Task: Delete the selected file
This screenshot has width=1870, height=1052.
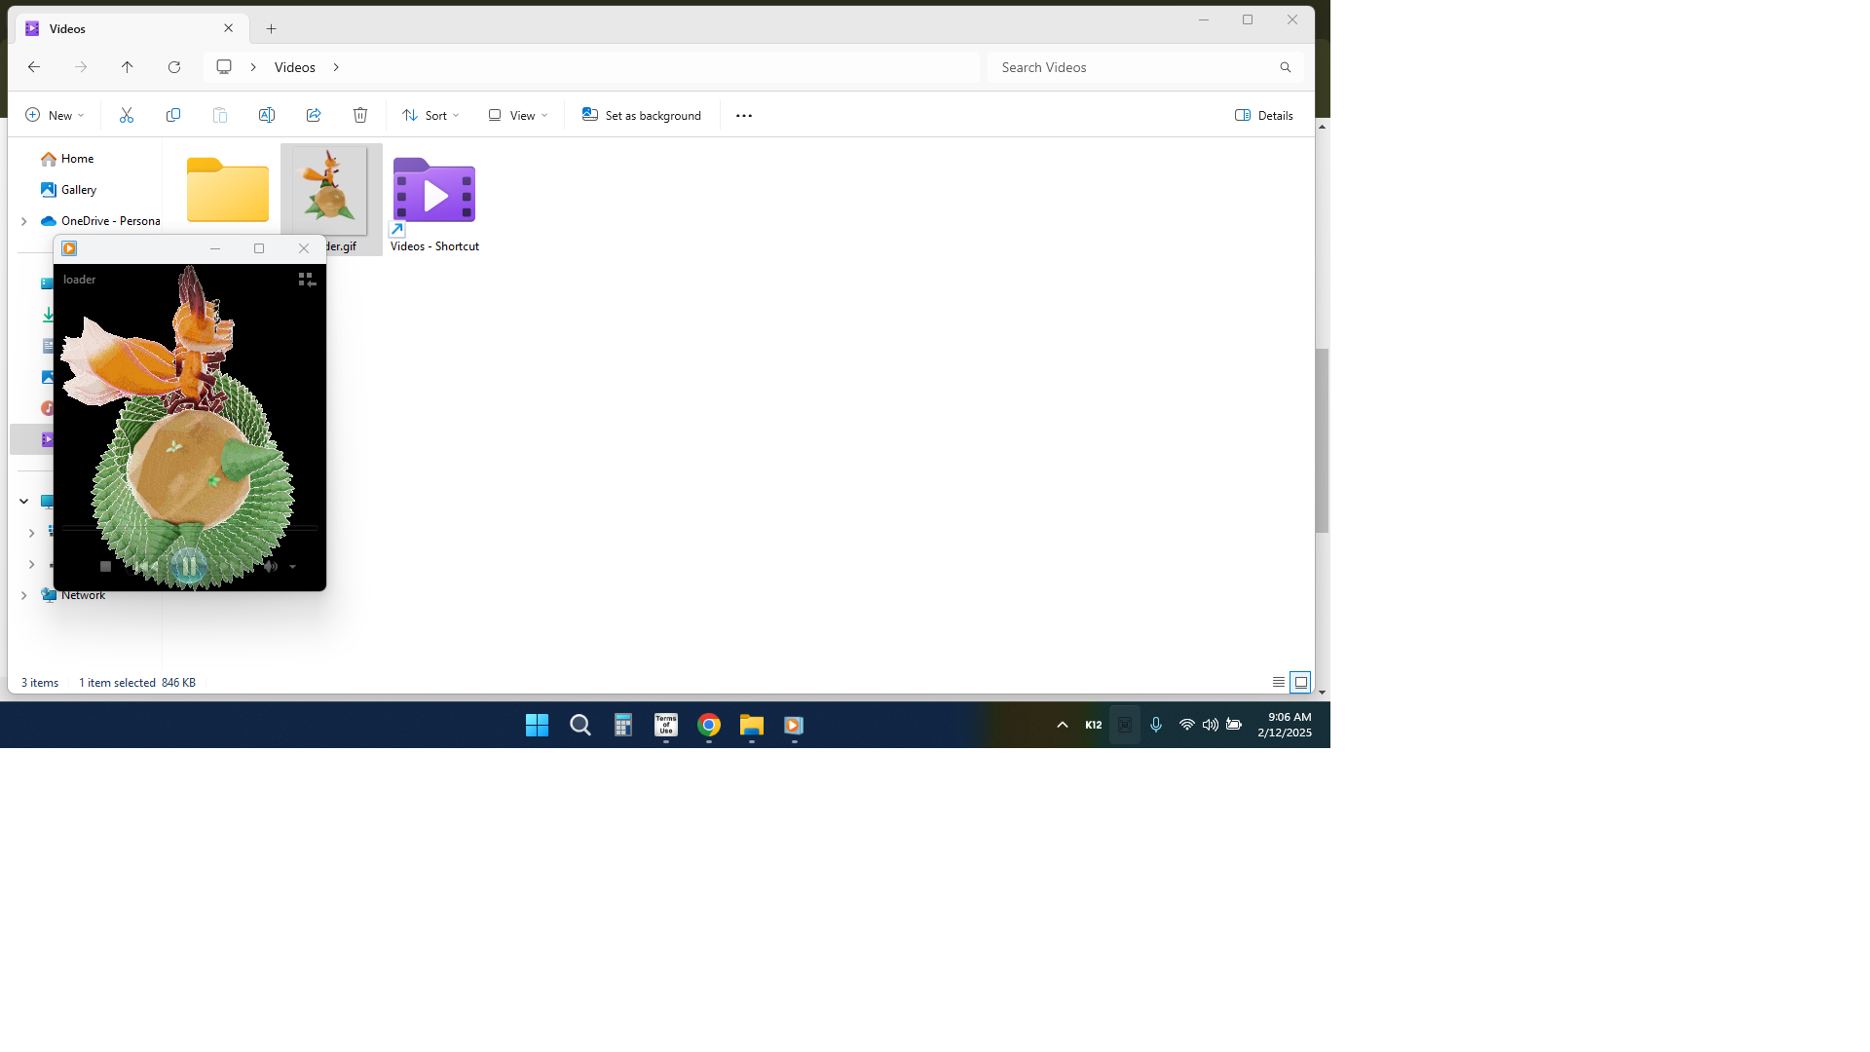Action: click(x=360, y=115)
